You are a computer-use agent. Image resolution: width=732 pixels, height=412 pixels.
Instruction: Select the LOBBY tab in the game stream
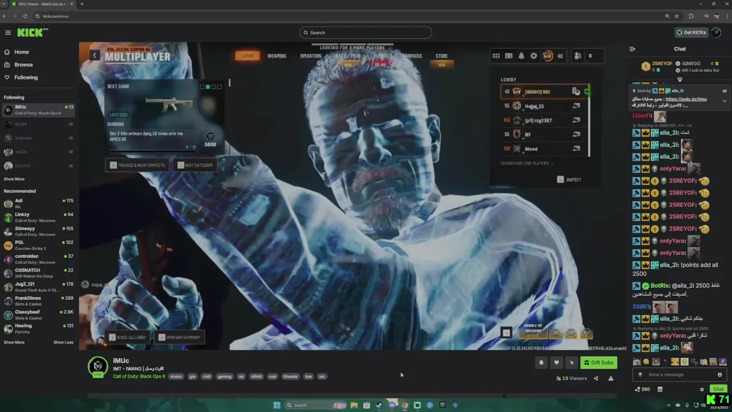tap(247, 56)
